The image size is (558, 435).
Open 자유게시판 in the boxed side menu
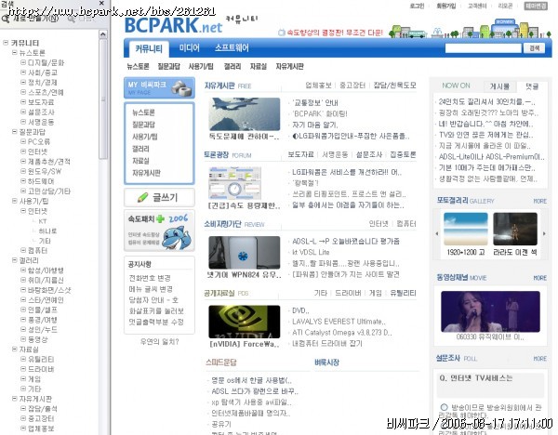(146, 173)
